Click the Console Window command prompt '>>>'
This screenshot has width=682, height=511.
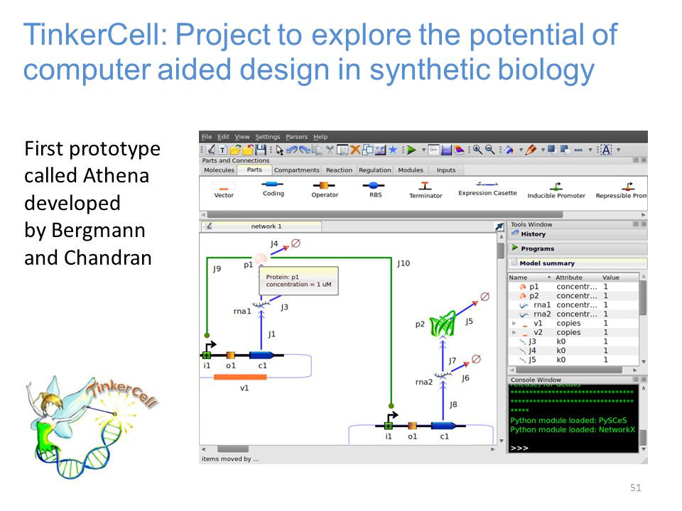[519, 448]
